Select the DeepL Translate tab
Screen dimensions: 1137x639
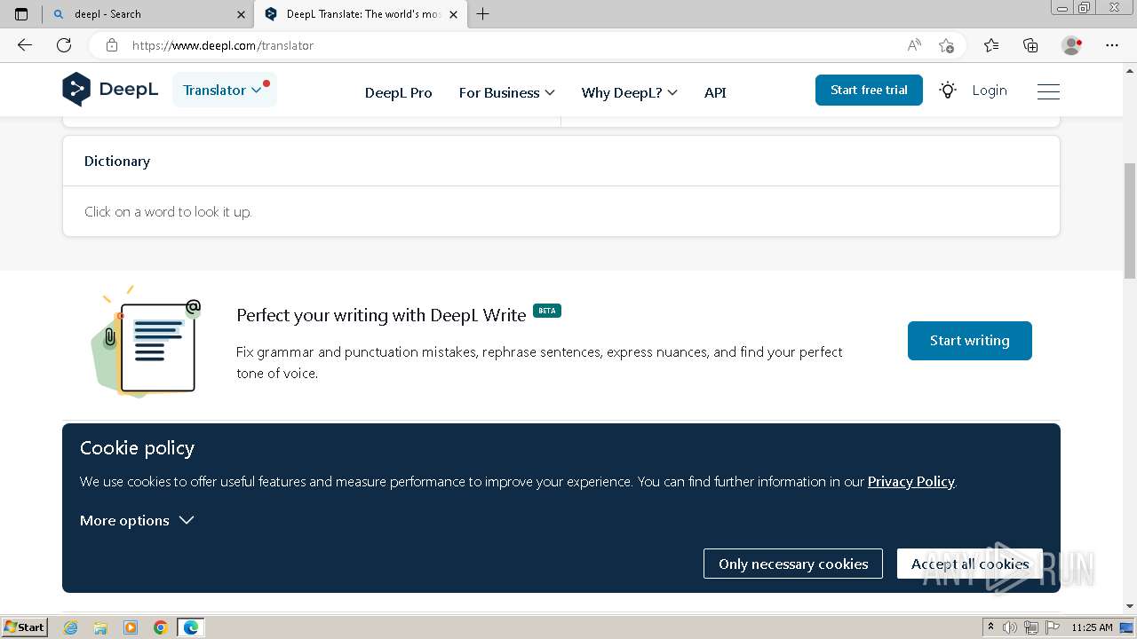[360, 14]
